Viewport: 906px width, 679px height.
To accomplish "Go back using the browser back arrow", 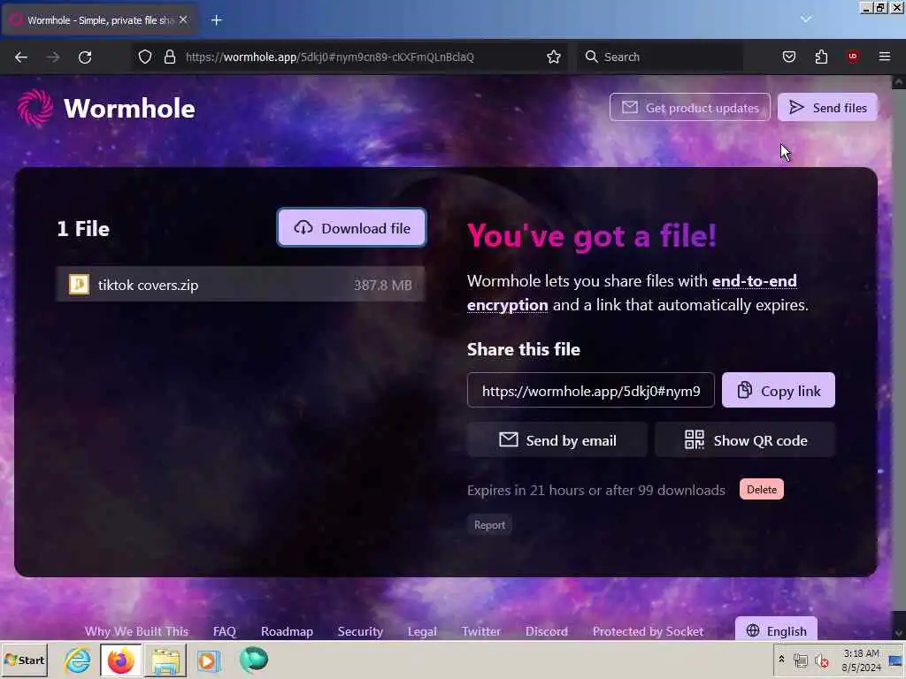I will tap(21, 57).
